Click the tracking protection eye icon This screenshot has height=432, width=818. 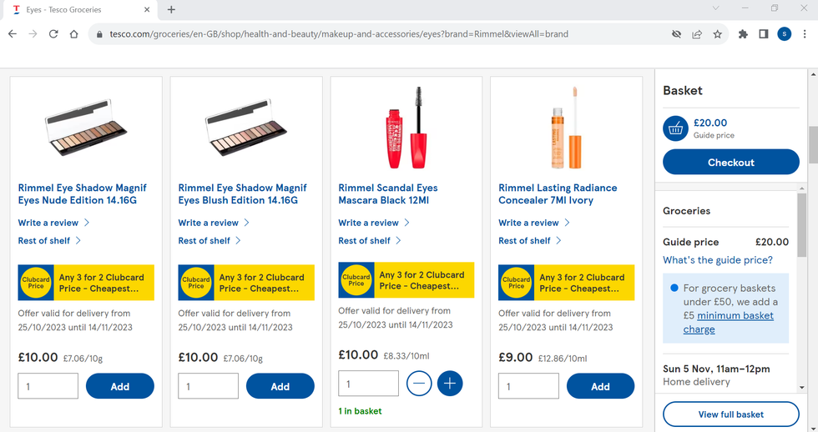coord(676,34)
